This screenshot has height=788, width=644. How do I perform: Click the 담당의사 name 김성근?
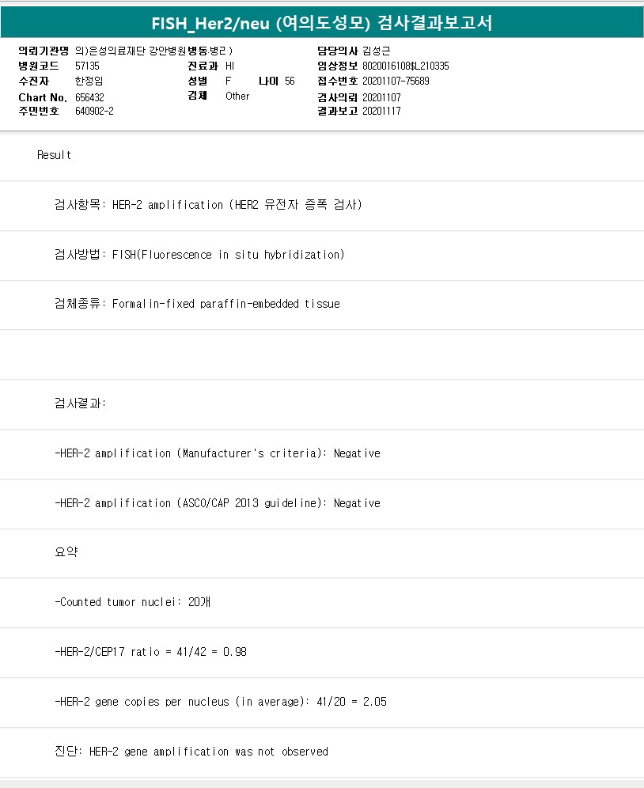coord(376,51)
